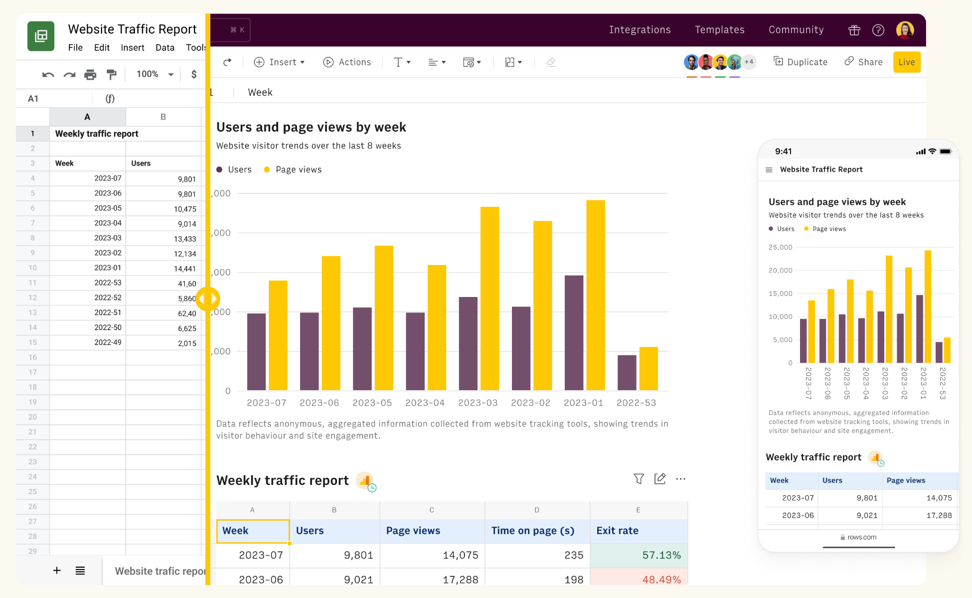
Task: Click the undo icon in spreadsheet toolbar
Action: (x=48, y=75)
